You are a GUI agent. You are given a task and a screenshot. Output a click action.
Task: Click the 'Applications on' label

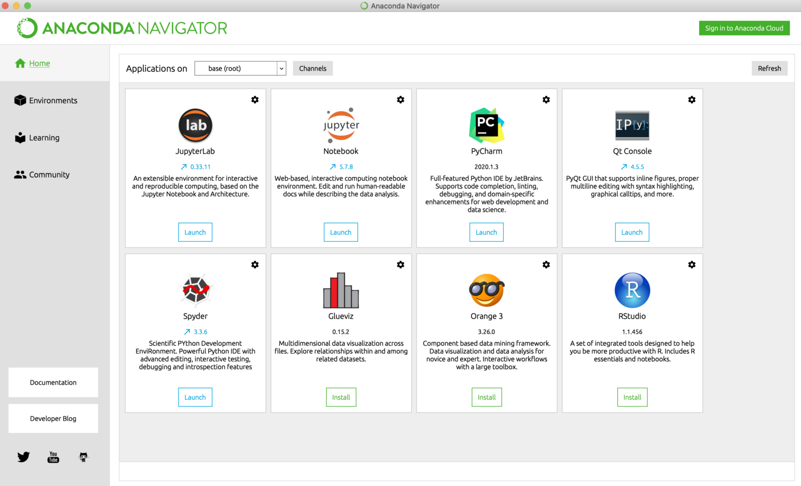pyautogui.click(x=157, y=68)
